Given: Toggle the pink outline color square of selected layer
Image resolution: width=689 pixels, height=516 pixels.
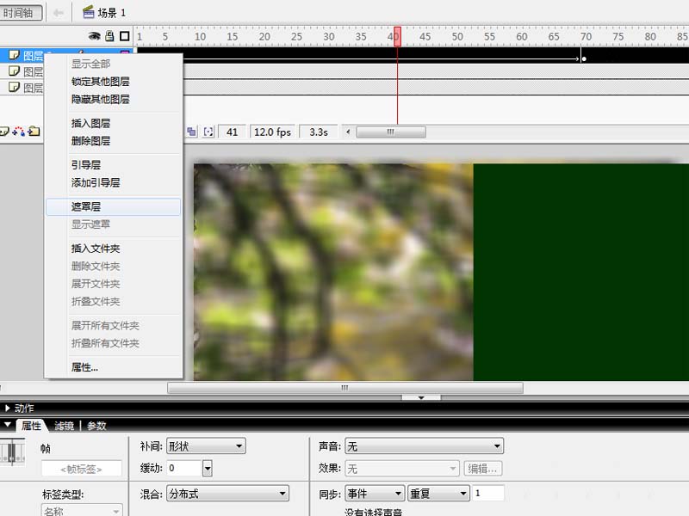Looking at the screenshot, I should click(125, 54).
